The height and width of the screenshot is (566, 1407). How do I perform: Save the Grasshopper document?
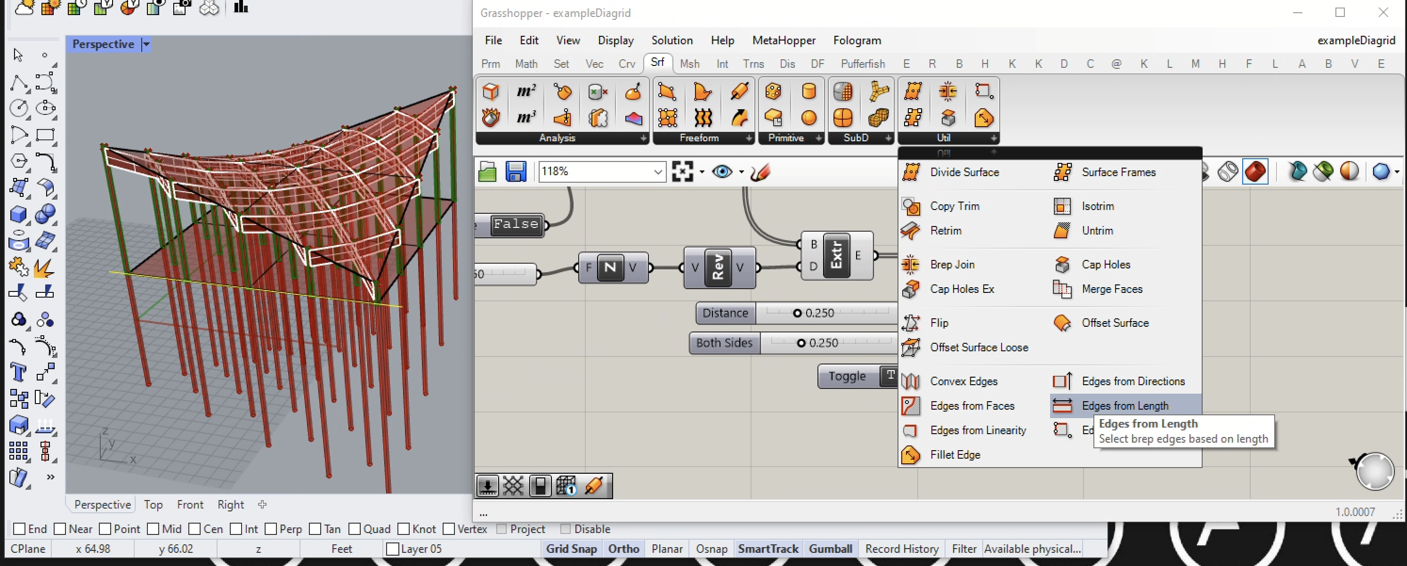tap(516, 172)
